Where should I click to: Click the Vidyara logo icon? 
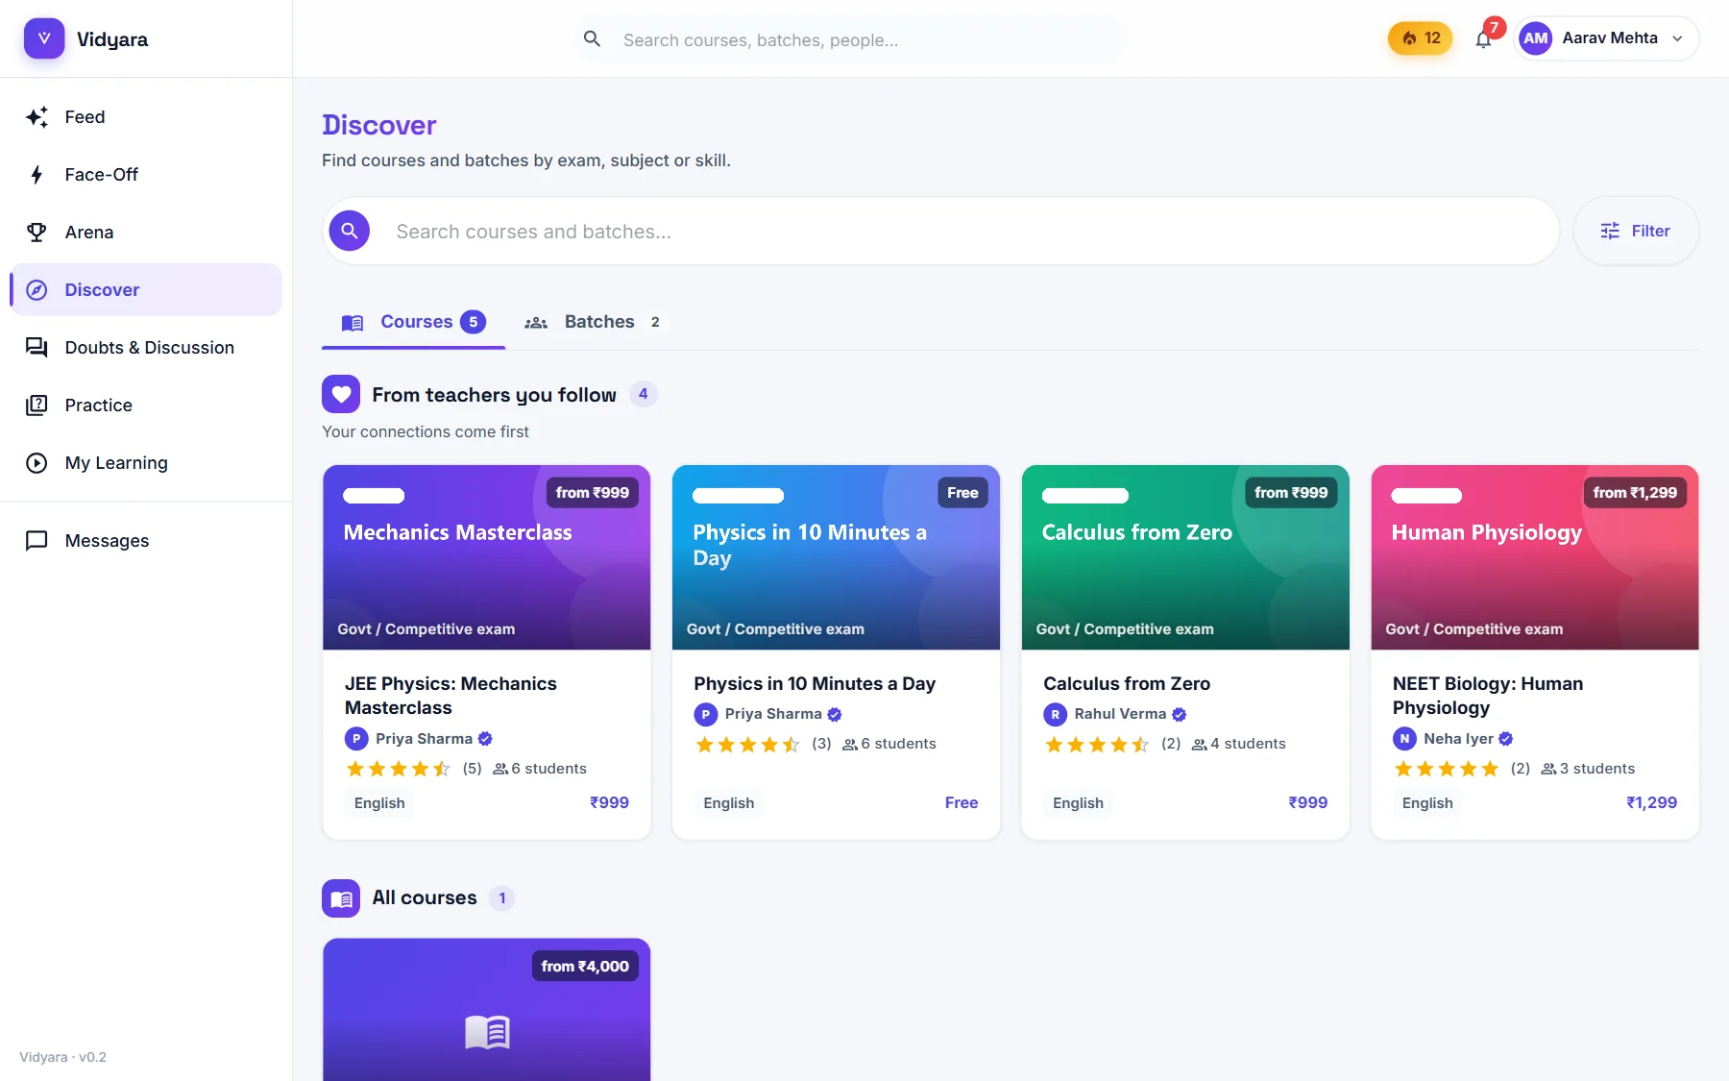tap(44, 38)
